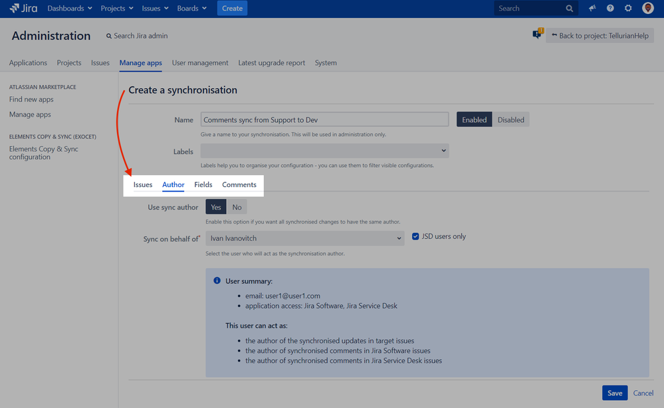The image size is (664, 408).
Task: Enable sync author by selecting Yes
Action: click(215, 206)
